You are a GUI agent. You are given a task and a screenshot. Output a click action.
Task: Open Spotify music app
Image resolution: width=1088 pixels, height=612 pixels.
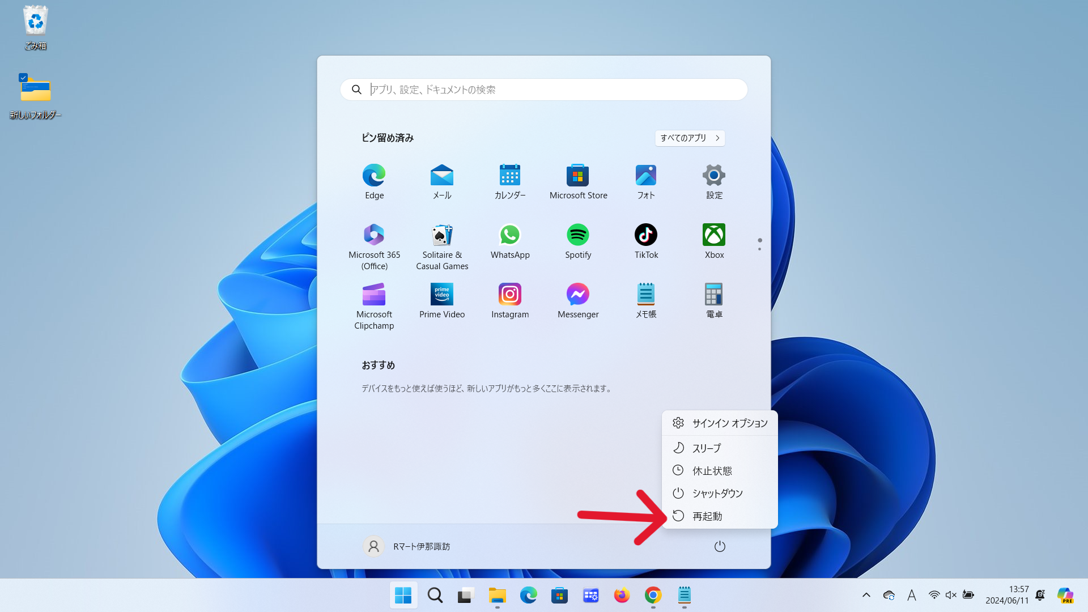coord(577,234)
